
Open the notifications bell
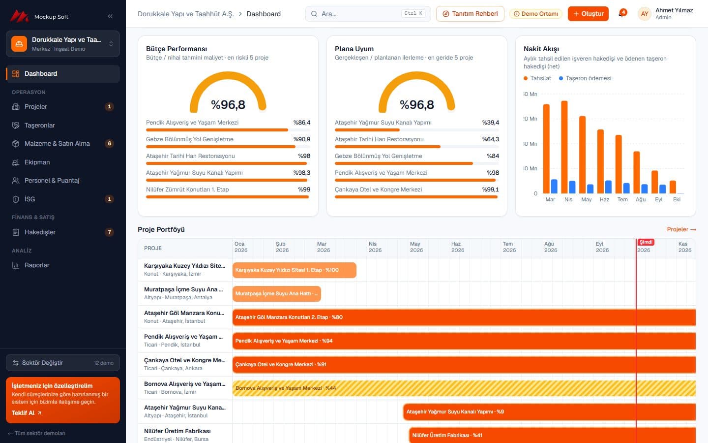click(x=622, y=14)
